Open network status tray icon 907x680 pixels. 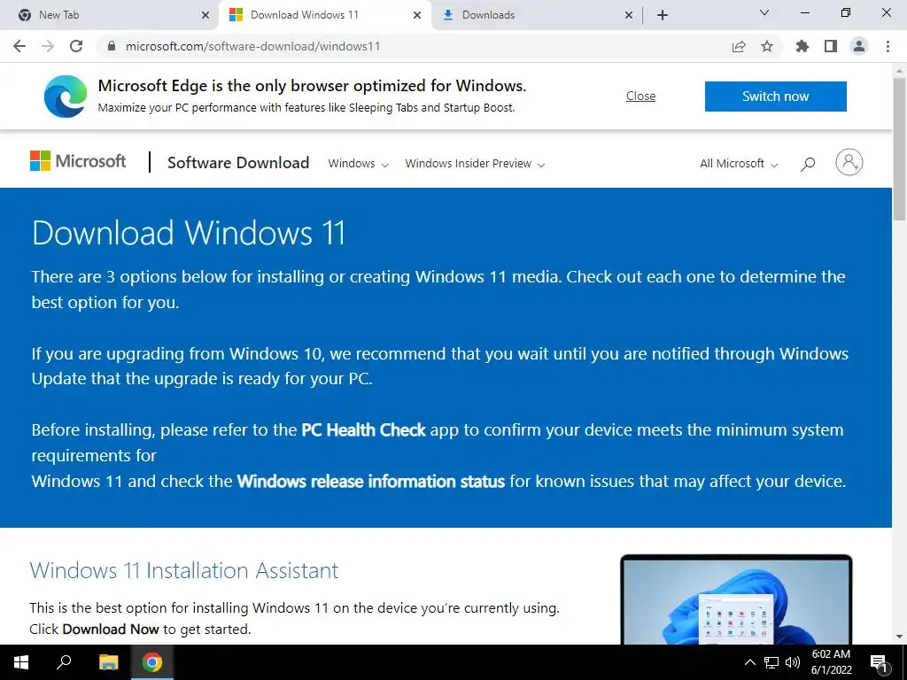tap(771, 662)
